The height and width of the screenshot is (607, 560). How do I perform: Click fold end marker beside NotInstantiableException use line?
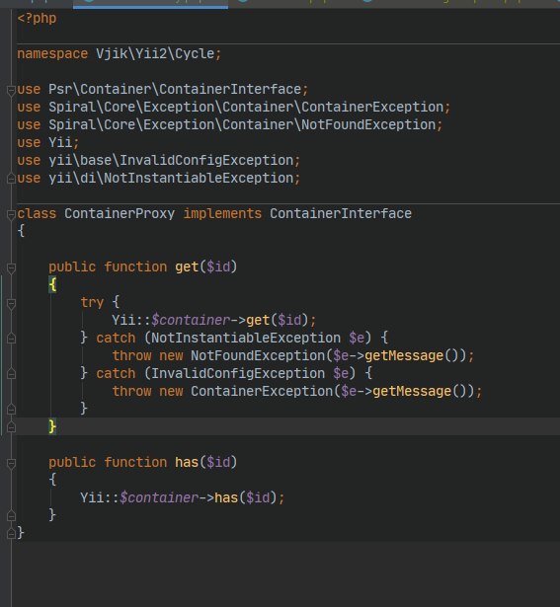point(11,179)
